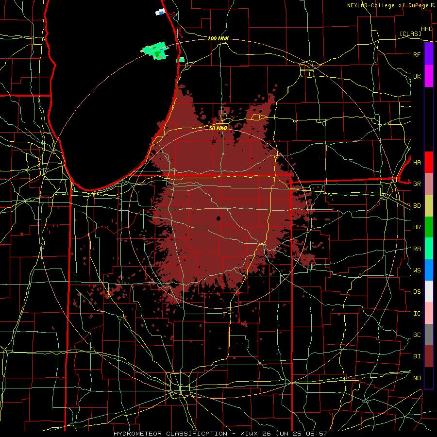Click the white-blue snow echo near the top

pos(160,12)
